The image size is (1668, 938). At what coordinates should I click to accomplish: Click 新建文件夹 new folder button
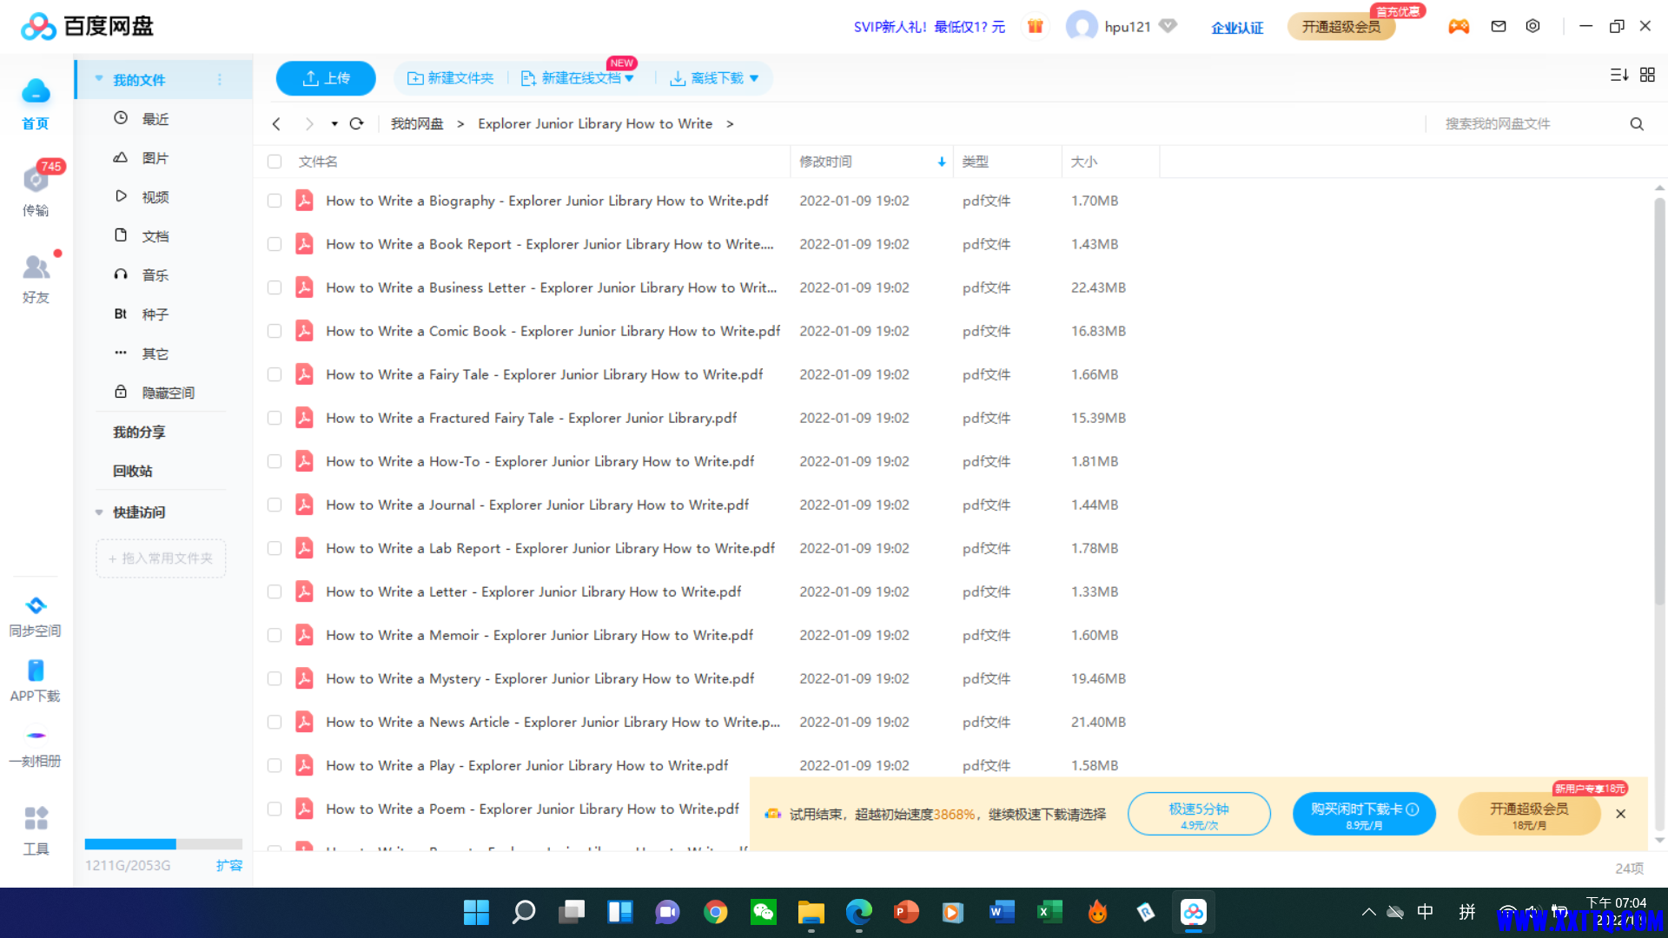pos(450,78)
